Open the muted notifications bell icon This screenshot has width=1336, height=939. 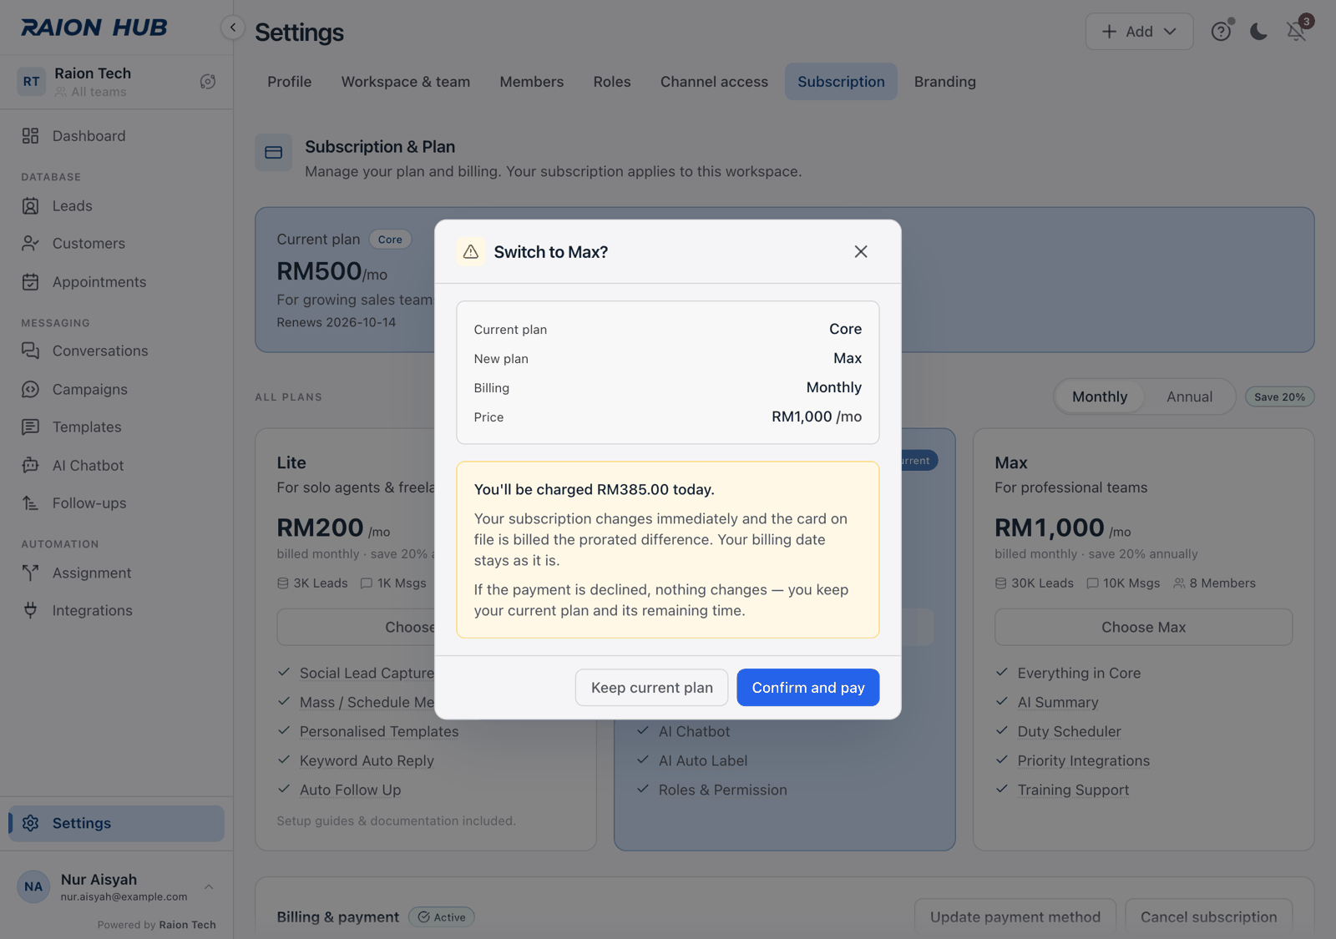tap(1296, 32)
